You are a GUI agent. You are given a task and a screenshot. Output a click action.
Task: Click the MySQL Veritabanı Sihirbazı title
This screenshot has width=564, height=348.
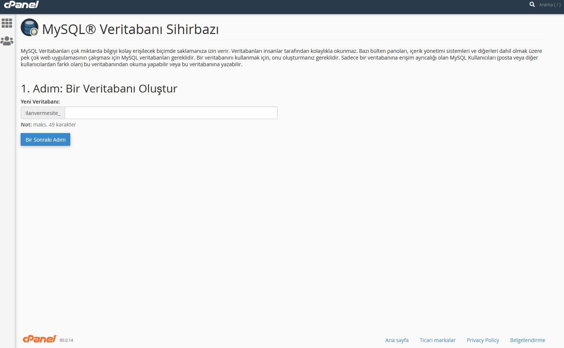(130, 29)
